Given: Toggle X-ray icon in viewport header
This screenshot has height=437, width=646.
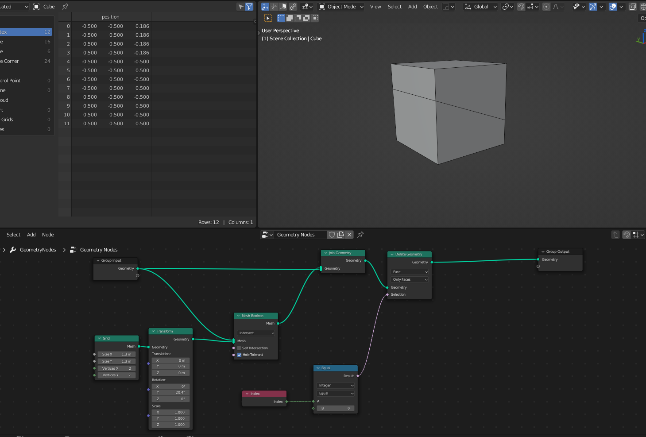Looking at the screenshot, I should tap(633, 7).
